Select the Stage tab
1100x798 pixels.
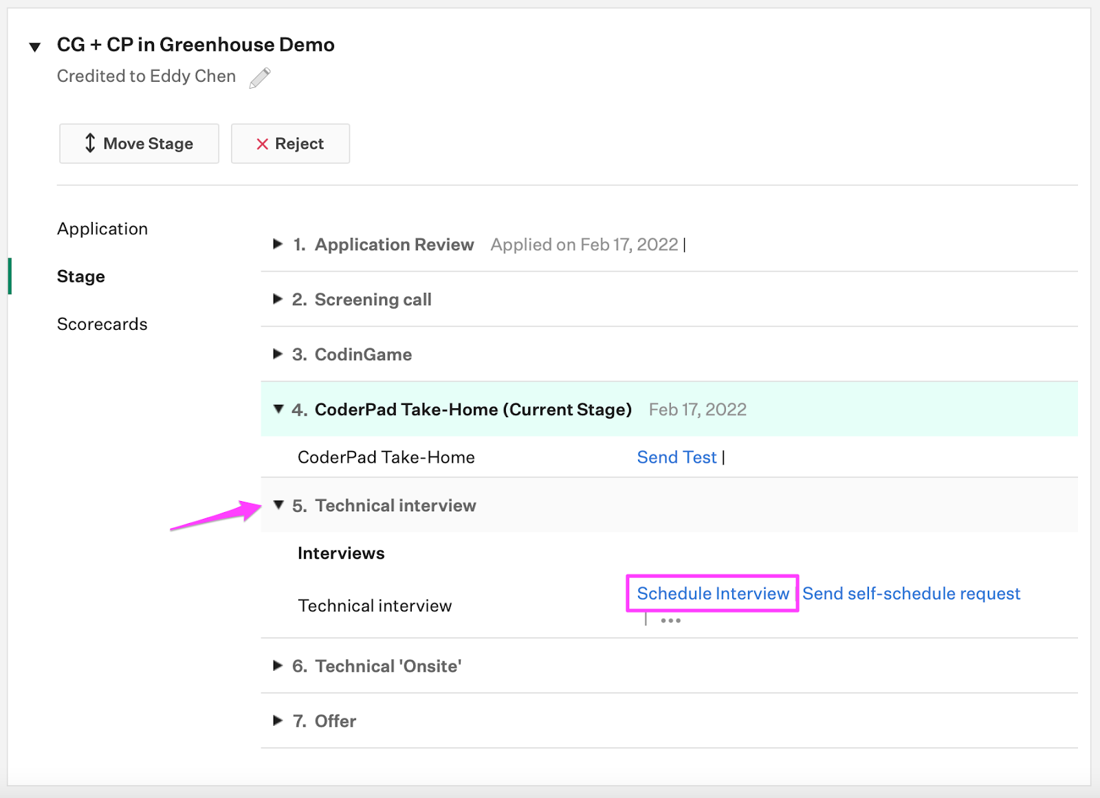(x=80, y=276)
